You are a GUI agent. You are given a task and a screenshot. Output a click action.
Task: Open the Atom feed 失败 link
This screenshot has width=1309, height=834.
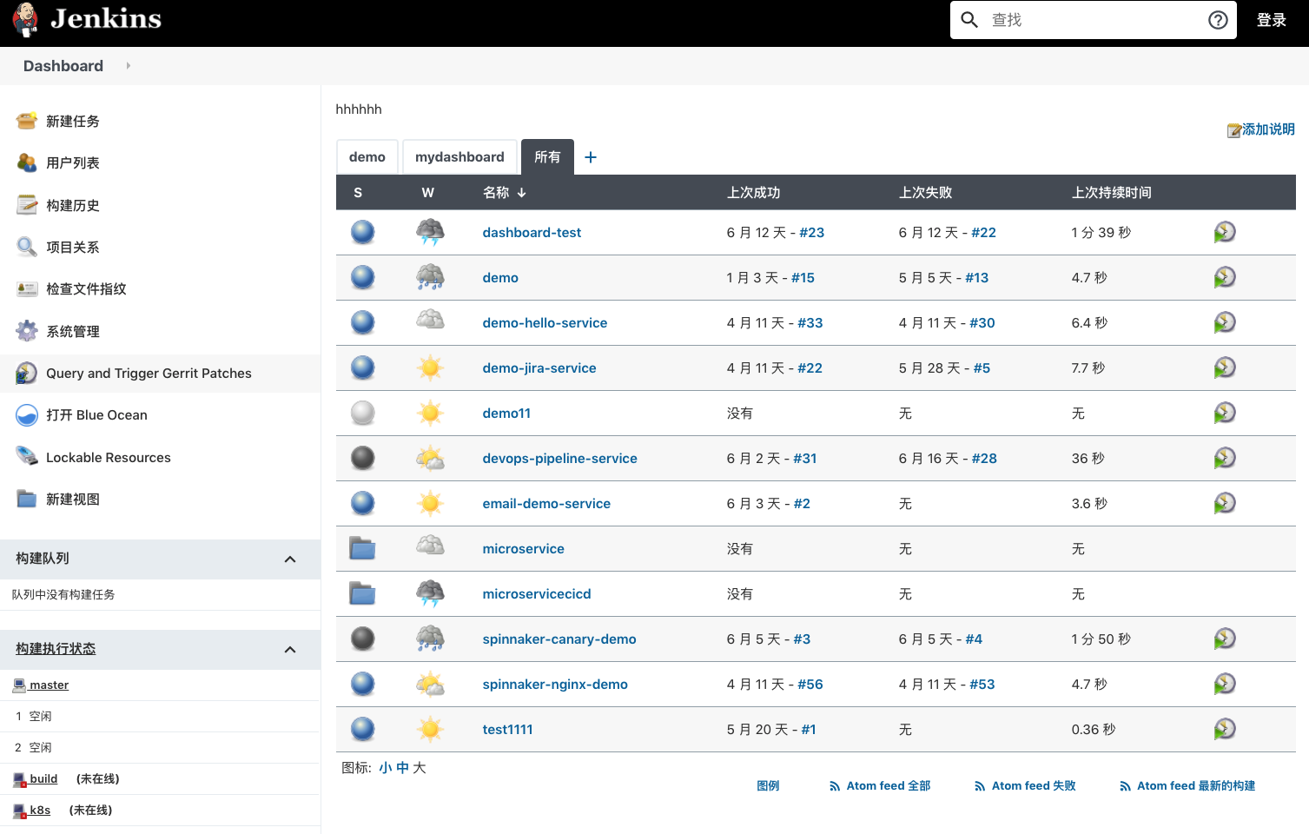coord(1025,786)
